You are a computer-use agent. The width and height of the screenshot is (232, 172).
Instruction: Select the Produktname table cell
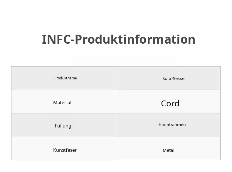(x=64, y=78)
